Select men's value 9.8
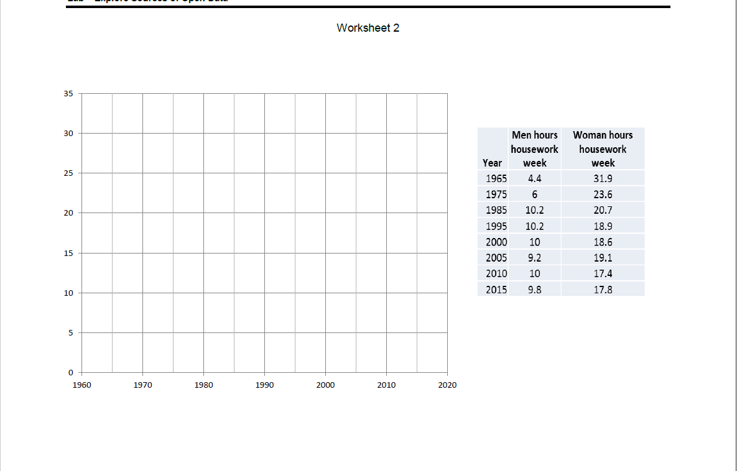This screenshot has height=471, width=737. [x=534, y=290]
